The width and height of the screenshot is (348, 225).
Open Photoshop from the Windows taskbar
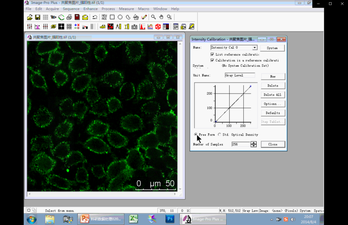pos(170,219)
